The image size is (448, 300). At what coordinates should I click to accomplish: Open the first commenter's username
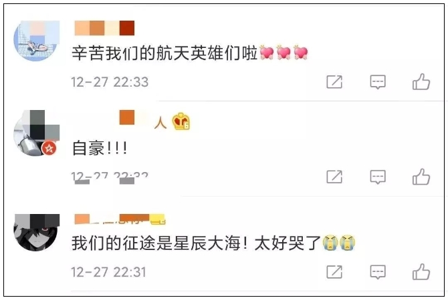coord(104,28)
